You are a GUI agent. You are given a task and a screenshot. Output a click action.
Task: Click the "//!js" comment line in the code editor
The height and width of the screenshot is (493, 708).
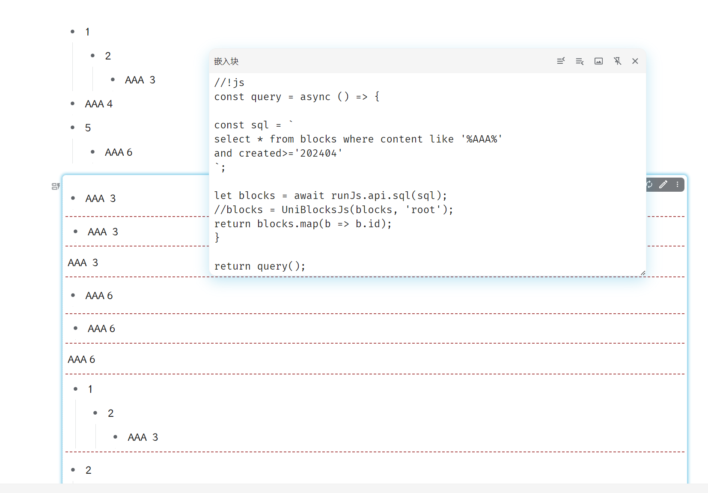pos(229,83)
